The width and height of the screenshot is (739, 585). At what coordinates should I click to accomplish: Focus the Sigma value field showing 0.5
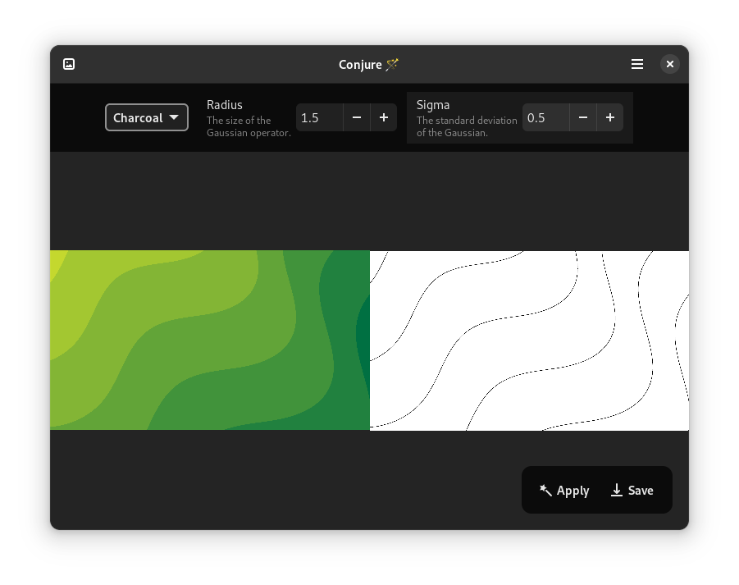point(545,117)
